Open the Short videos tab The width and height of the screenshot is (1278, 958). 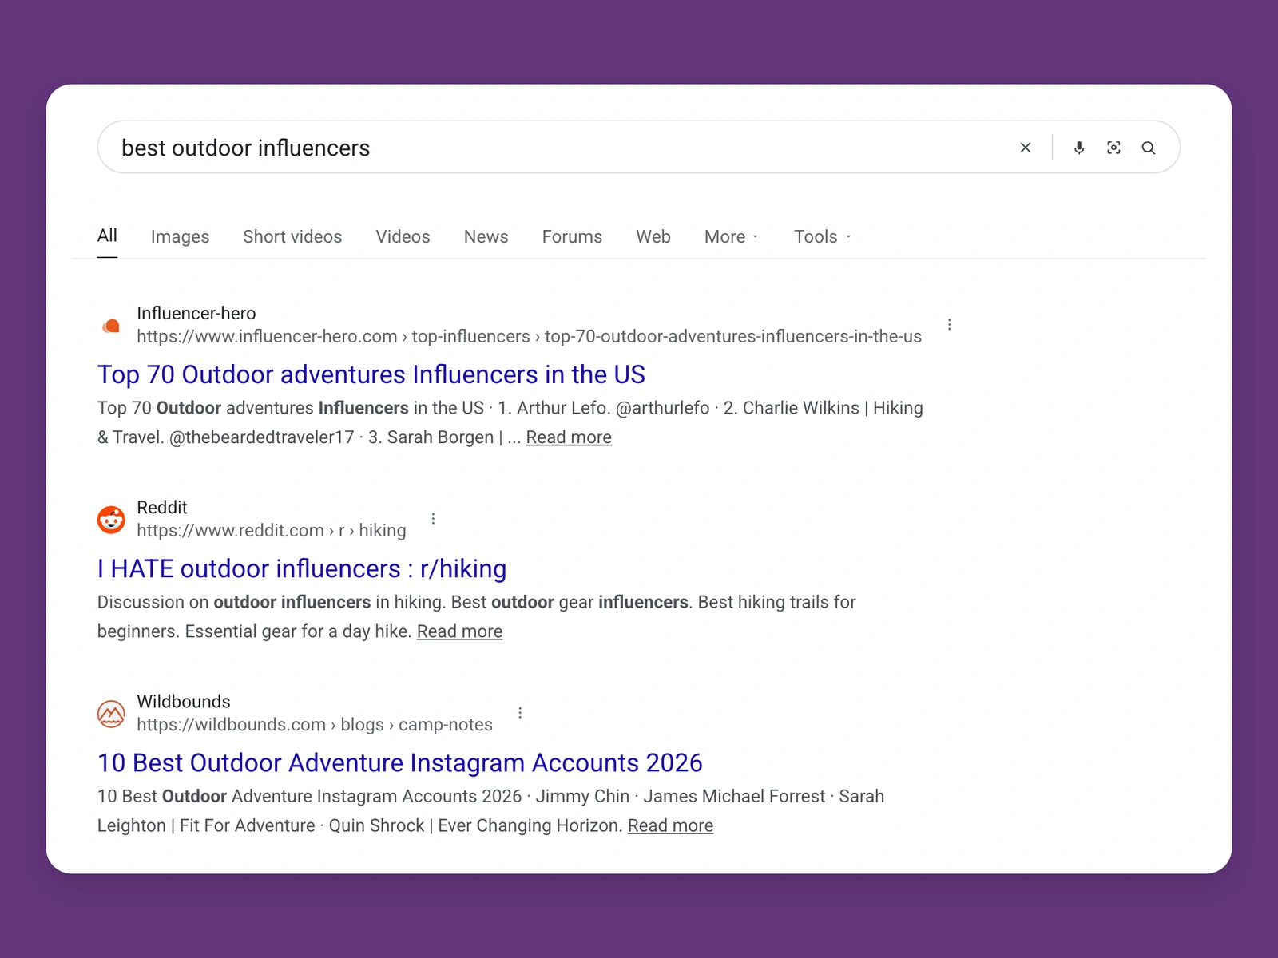[x=292, y=237]
